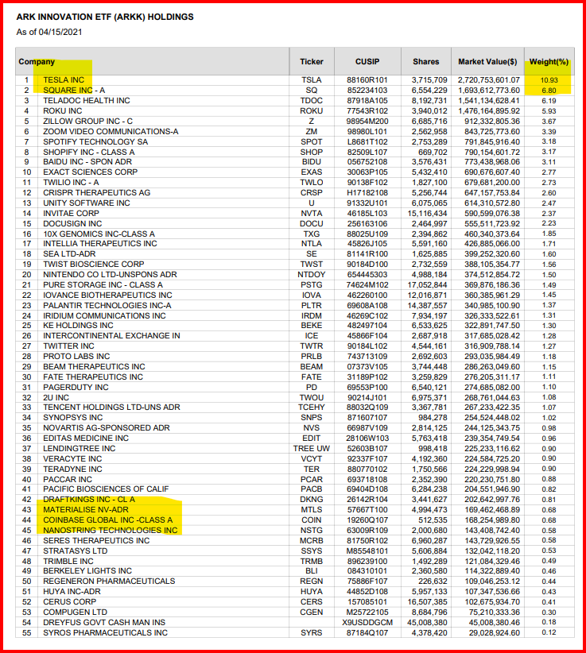Click the TREE UW ticker cell

point(312,449)
